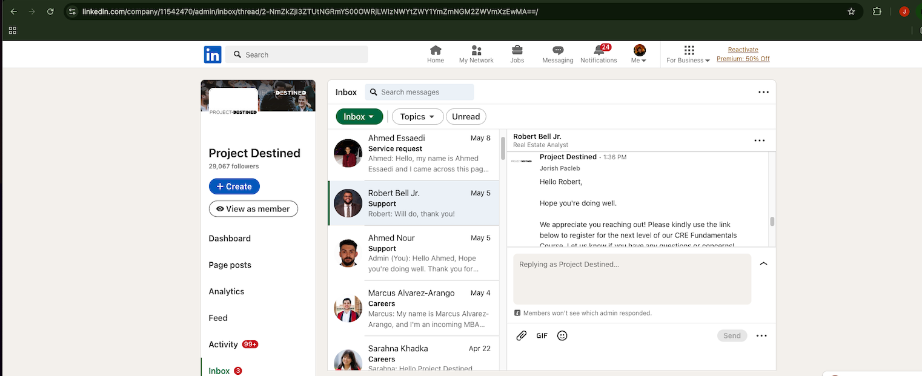Click the browser address bar URL
This screenshot has height=376, width=922.
pos(310,12)
